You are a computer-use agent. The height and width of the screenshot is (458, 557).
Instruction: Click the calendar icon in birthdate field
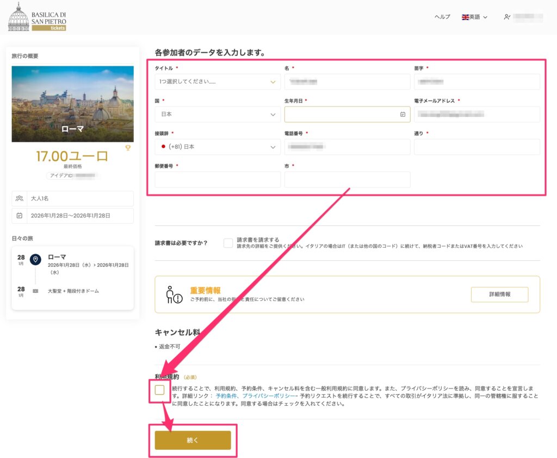(403, 115)
